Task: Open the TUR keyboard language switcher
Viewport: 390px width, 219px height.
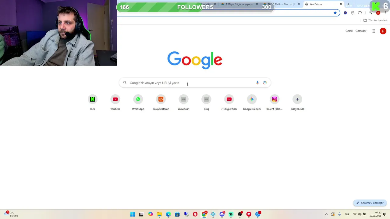Action: coord(347,214)
